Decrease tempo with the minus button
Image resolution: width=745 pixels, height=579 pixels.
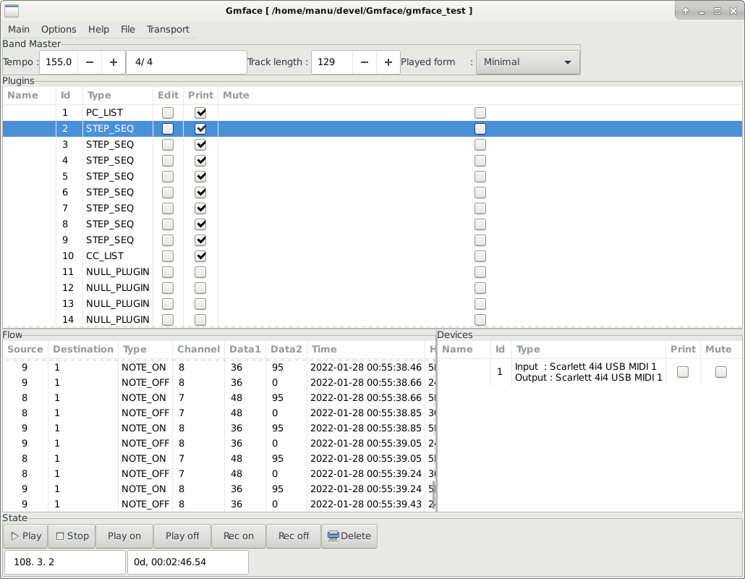(89, 62)
